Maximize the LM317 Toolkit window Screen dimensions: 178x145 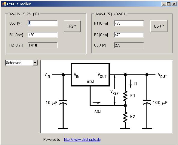point(169,4)
